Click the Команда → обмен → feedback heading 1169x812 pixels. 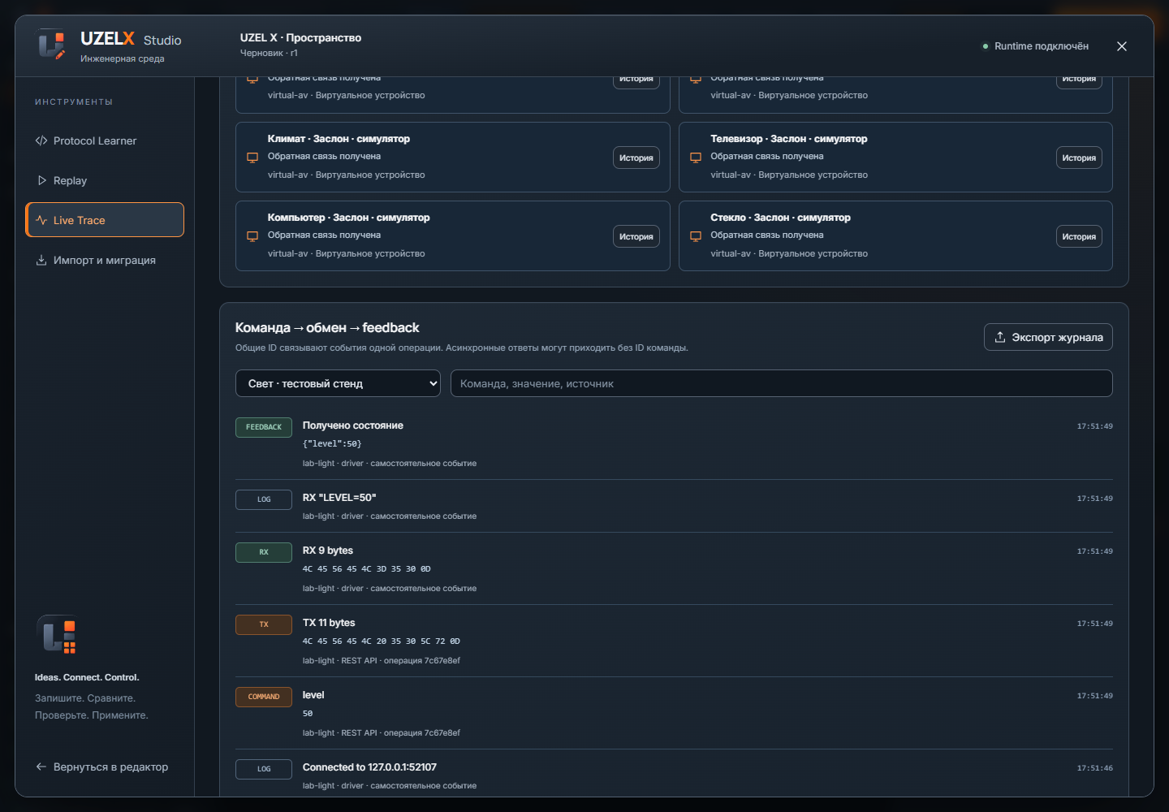coord(327,328)
